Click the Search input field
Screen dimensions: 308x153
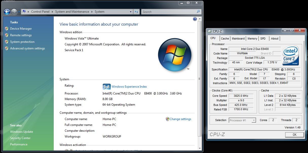(169, 12)
